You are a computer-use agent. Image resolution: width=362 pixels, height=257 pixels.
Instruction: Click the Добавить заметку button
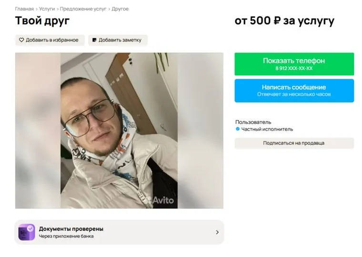(x=118, y=40)
